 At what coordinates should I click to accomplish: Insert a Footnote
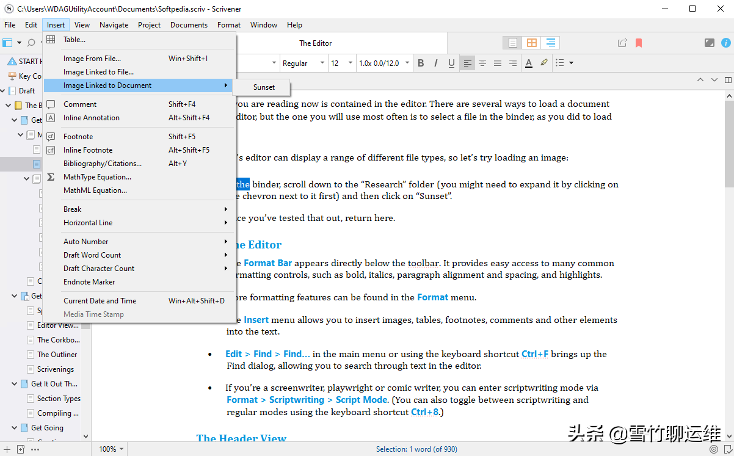(x=140, y=137)
